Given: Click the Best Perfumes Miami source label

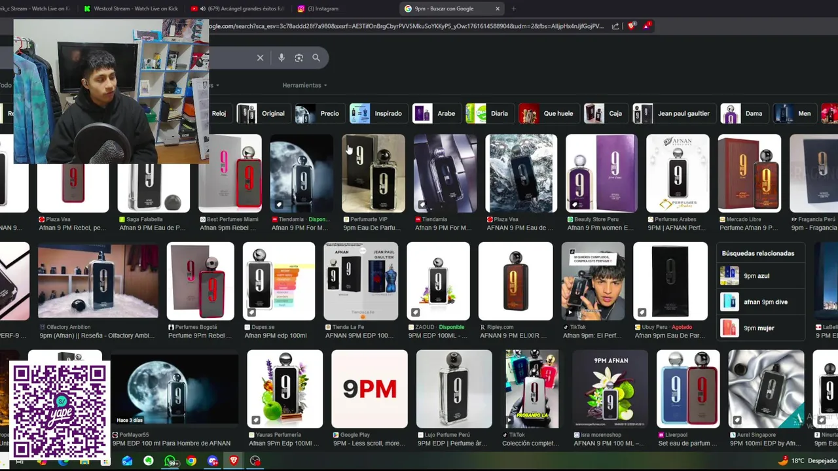Looking at the screenshot, I should click(x=232, y=219).
